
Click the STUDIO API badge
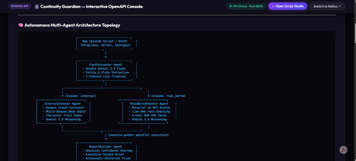[20, 6]
